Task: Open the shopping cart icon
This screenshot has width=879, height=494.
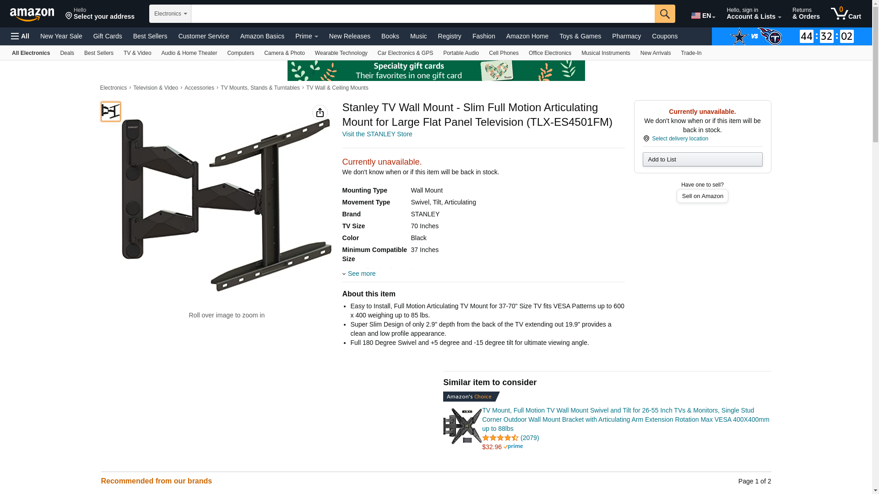Action: click(x=846, y=14)
